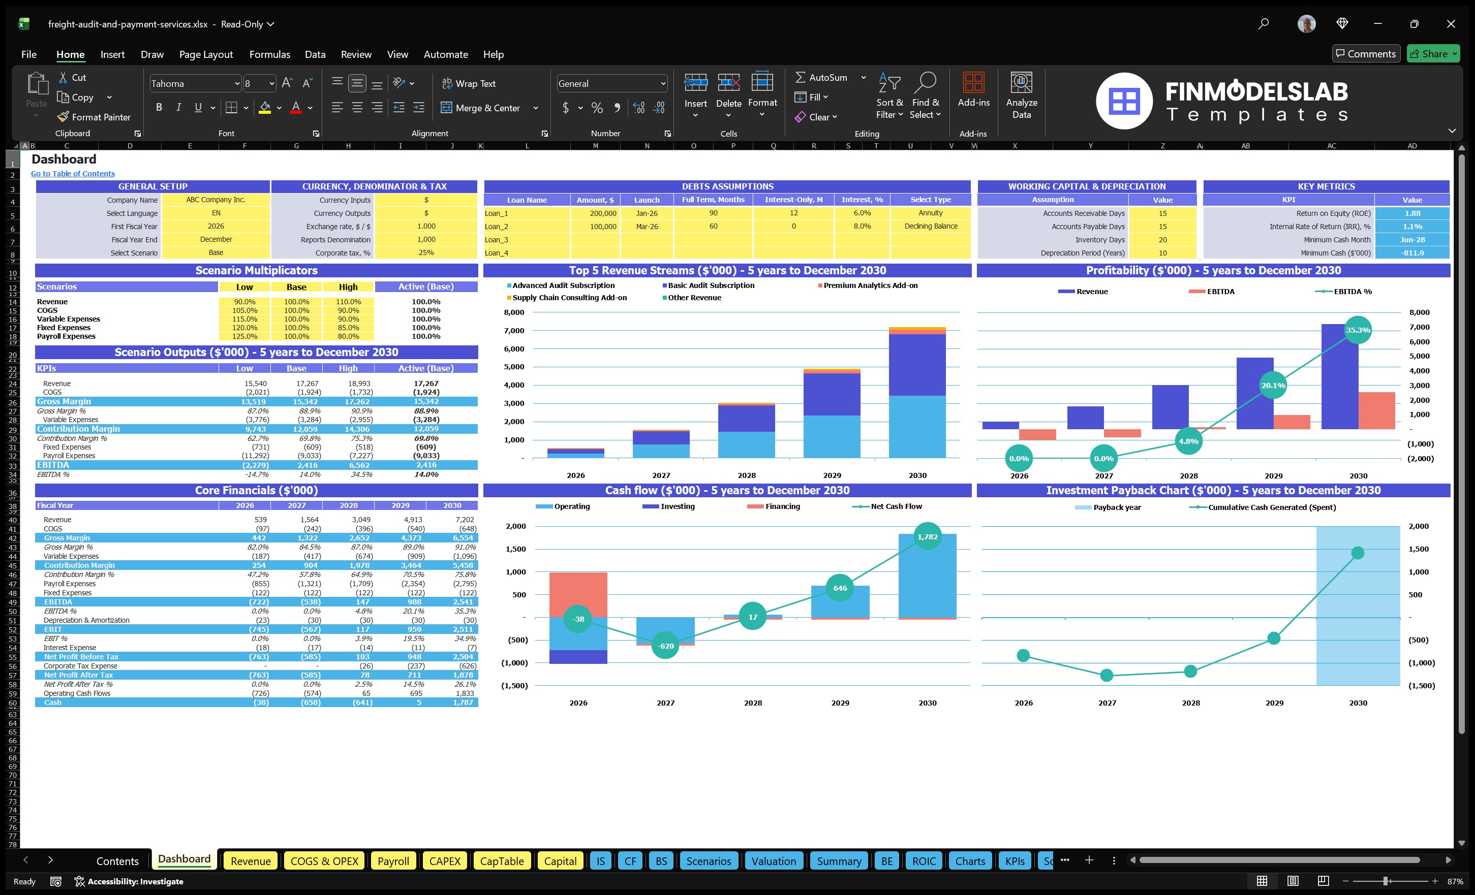Viewport: 1475px width, 895px height.
Task: Select the Format Painter icon
Action: coord(63,117)
